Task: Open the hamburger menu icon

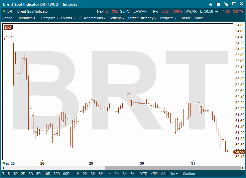Action: 218,5
